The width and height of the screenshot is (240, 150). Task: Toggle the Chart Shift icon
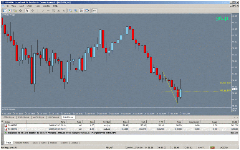click(81, 11)
